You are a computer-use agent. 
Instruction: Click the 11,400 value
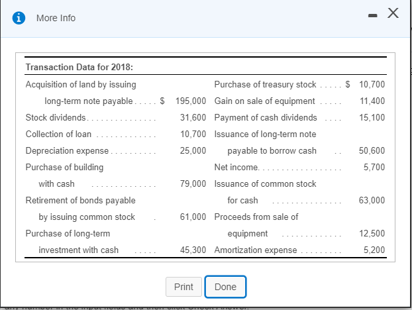pyautogui.click(x=372, y=101)
